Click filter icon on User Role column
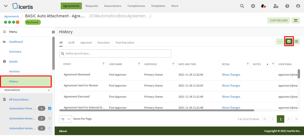The width and height of the screenshot is (304, 136). (x=173, y=64)
